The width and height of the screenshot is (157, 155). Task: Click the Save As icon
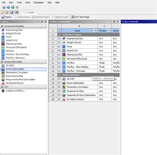(17, 12)
